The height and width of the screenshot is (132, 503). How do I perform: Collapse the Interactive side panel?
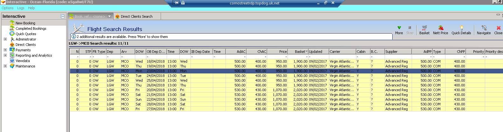click(x=63, y=16)
